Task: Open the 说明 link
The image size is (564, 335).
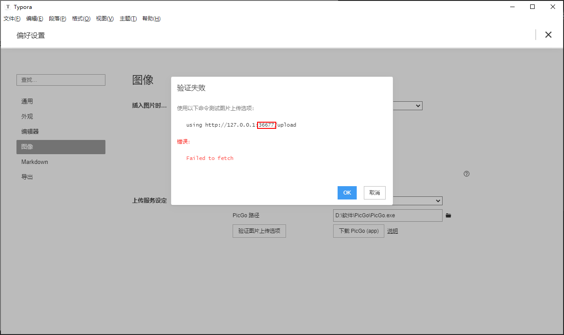Action: [x=392, y=231]
